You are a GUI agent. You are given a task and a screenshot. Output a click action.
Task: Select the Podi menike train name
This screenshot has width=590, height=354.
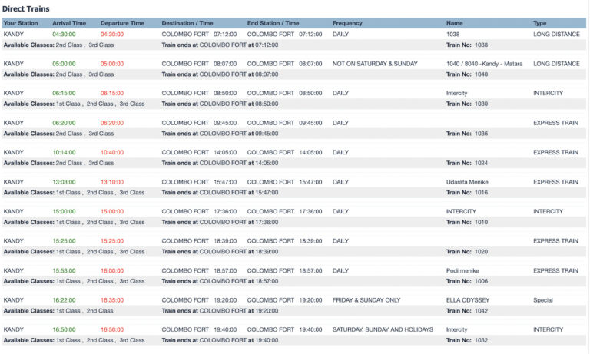pos(464,270)
